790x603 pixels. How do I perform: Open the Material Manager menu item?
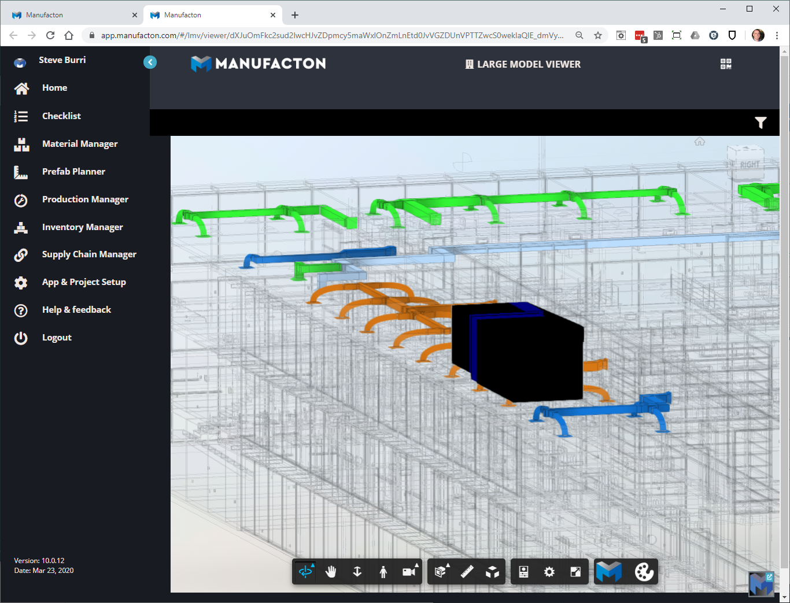(x=79, y=143)
